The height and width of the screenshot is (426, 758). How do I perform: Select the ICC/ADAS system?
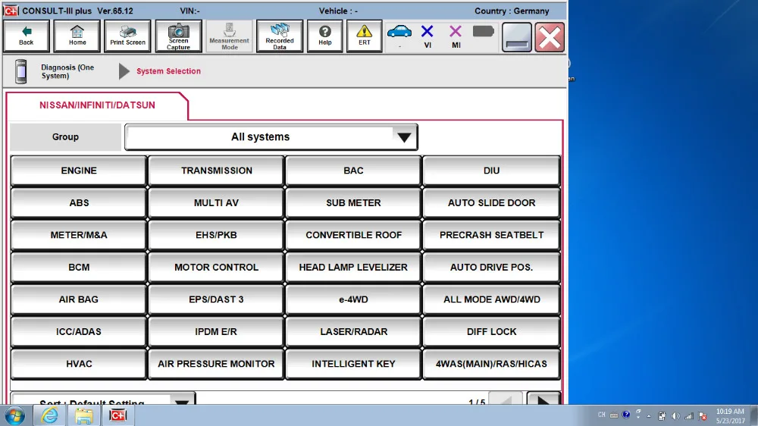click(x=79, y=332)
